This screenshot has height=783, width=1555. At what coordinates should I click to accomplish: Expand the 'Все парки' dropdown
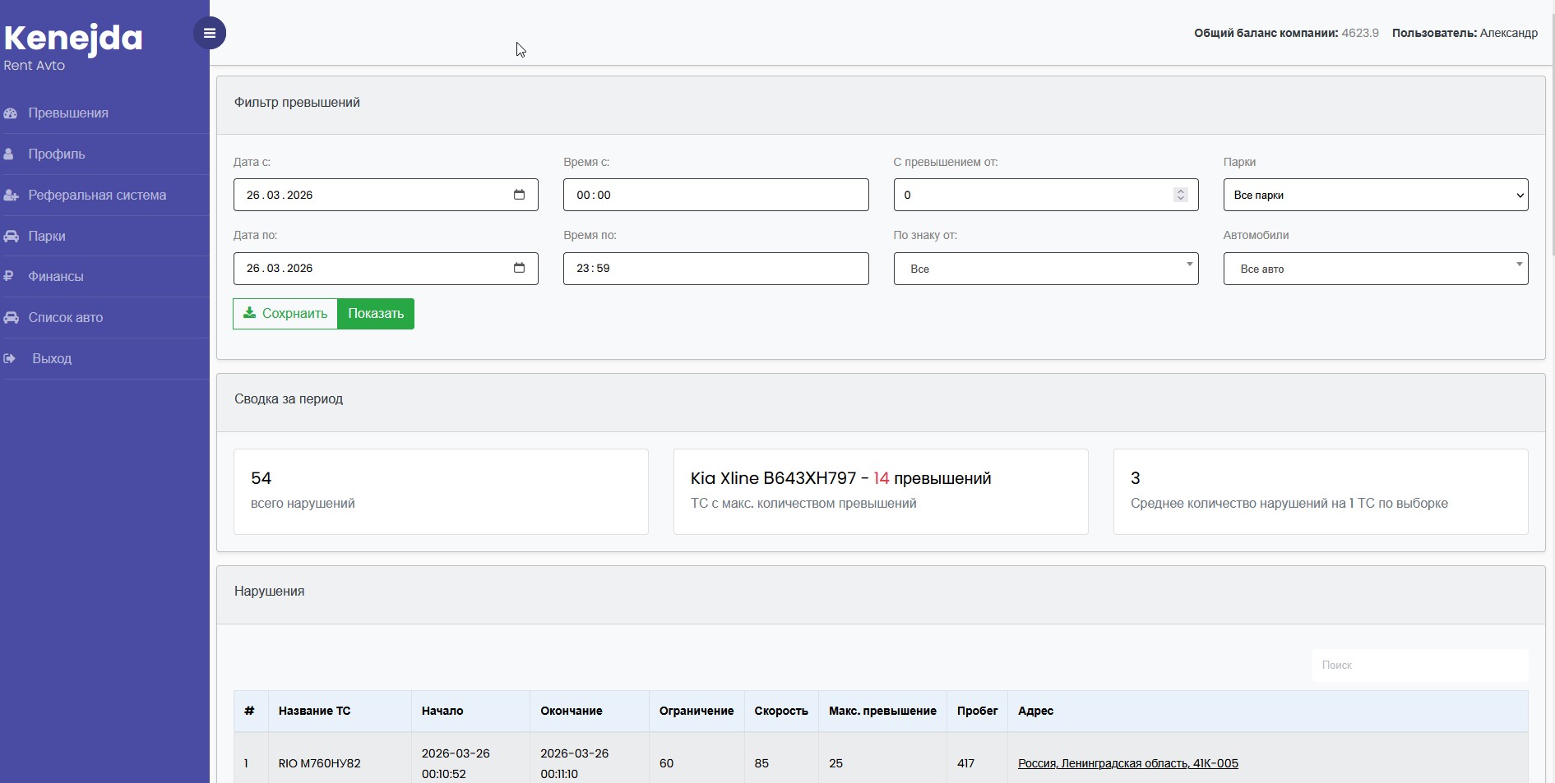1375,195
